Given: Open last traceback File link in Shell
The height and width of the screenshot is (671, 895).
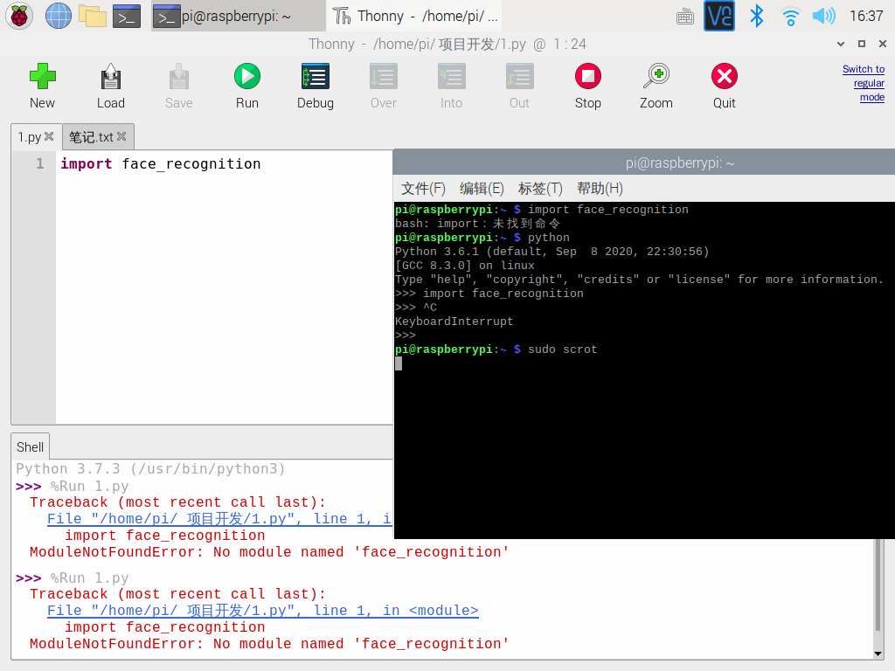Looking at the screenshot, I should tap(262, 611).
